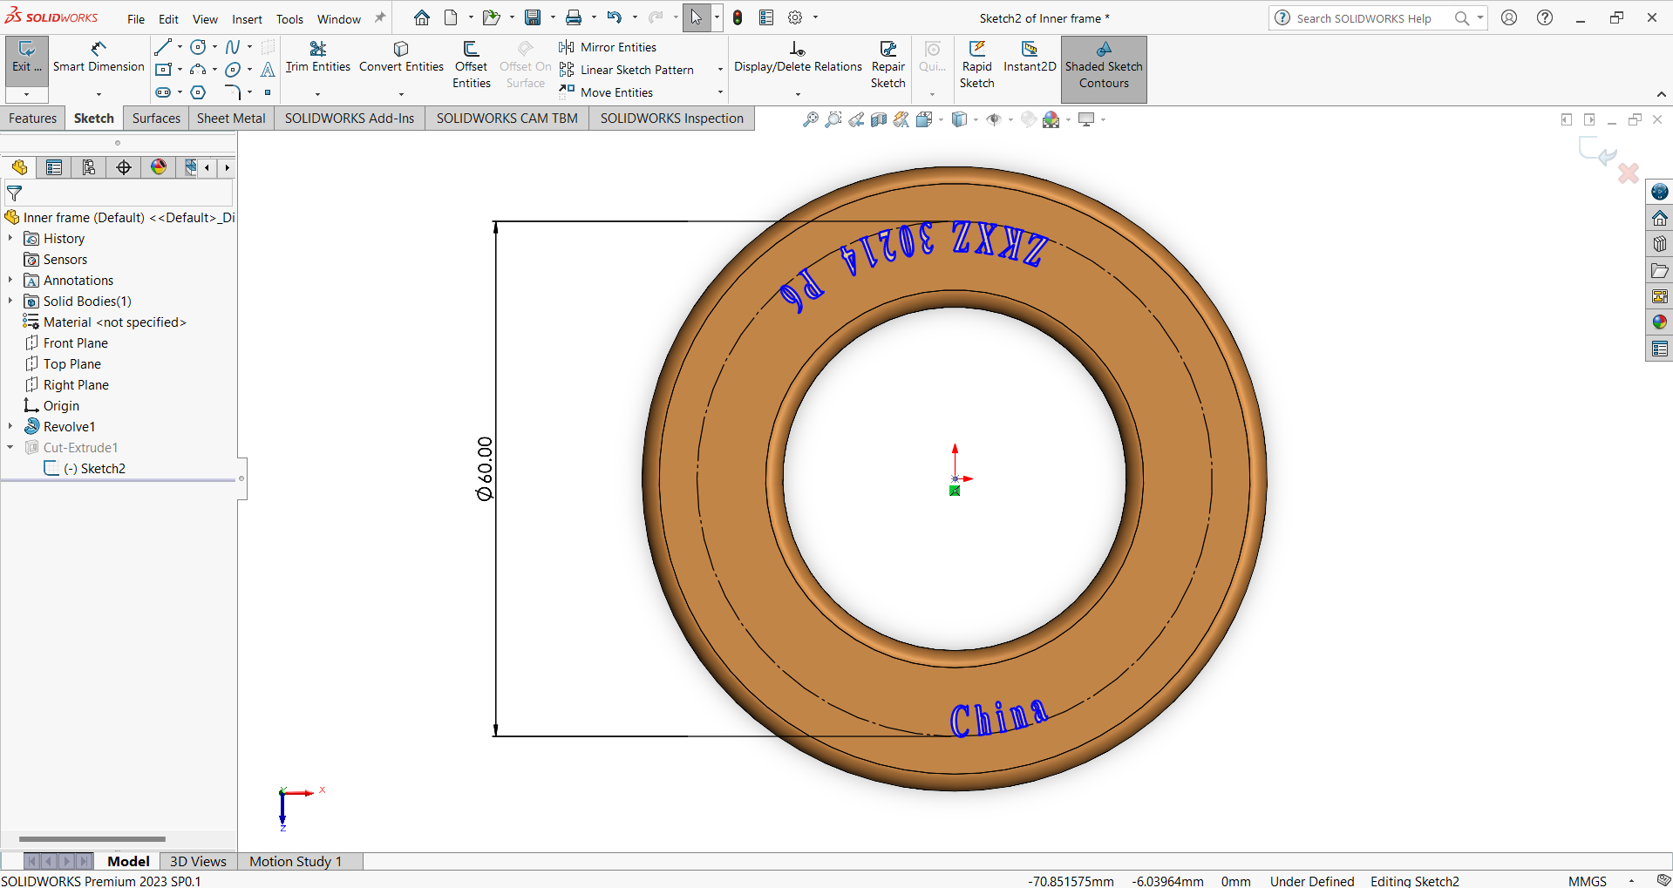Image resolution: width=1673 pixels, height=888 pixels.
Task: Switch to the Sheet Metal tab
Action: click(231, 119)
